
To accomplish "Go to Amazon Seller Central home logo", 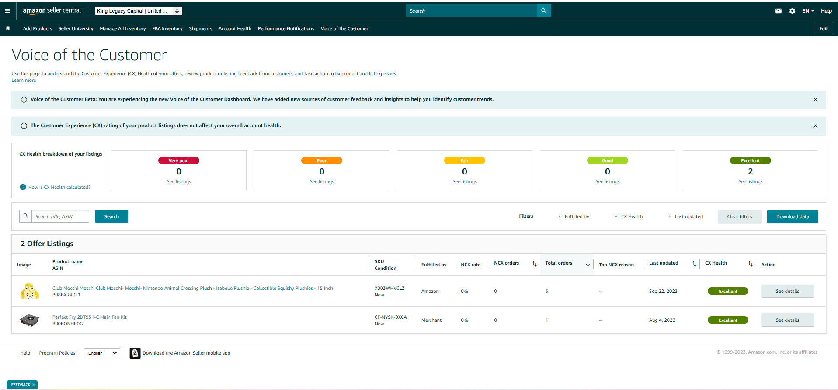I will coord(52,10).
